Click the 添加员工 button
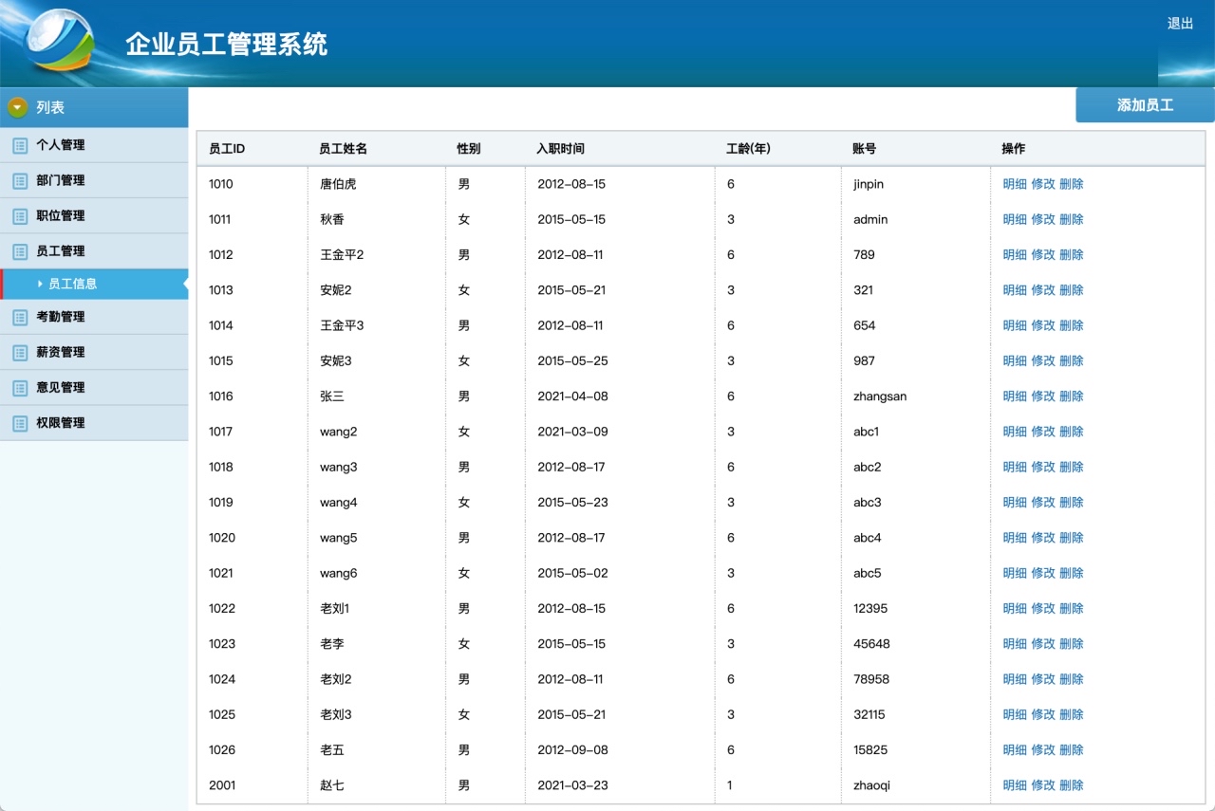Screen dimensions: 1215x811 point(1144,104)
